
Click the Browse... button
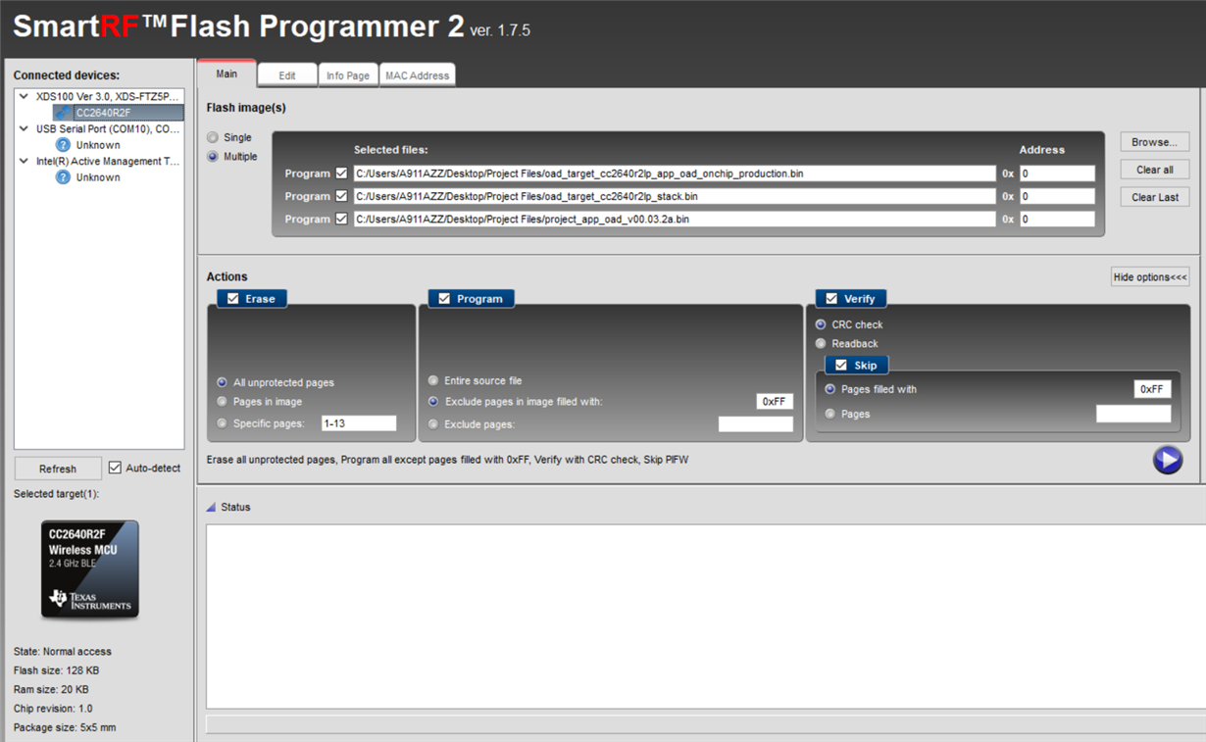pyautogui.click(x=1155, y=142)
